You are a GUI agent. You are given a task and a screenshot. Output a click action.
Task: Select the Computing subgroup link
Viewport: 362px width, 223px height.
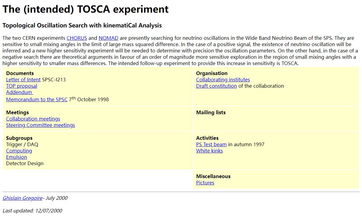19,151
